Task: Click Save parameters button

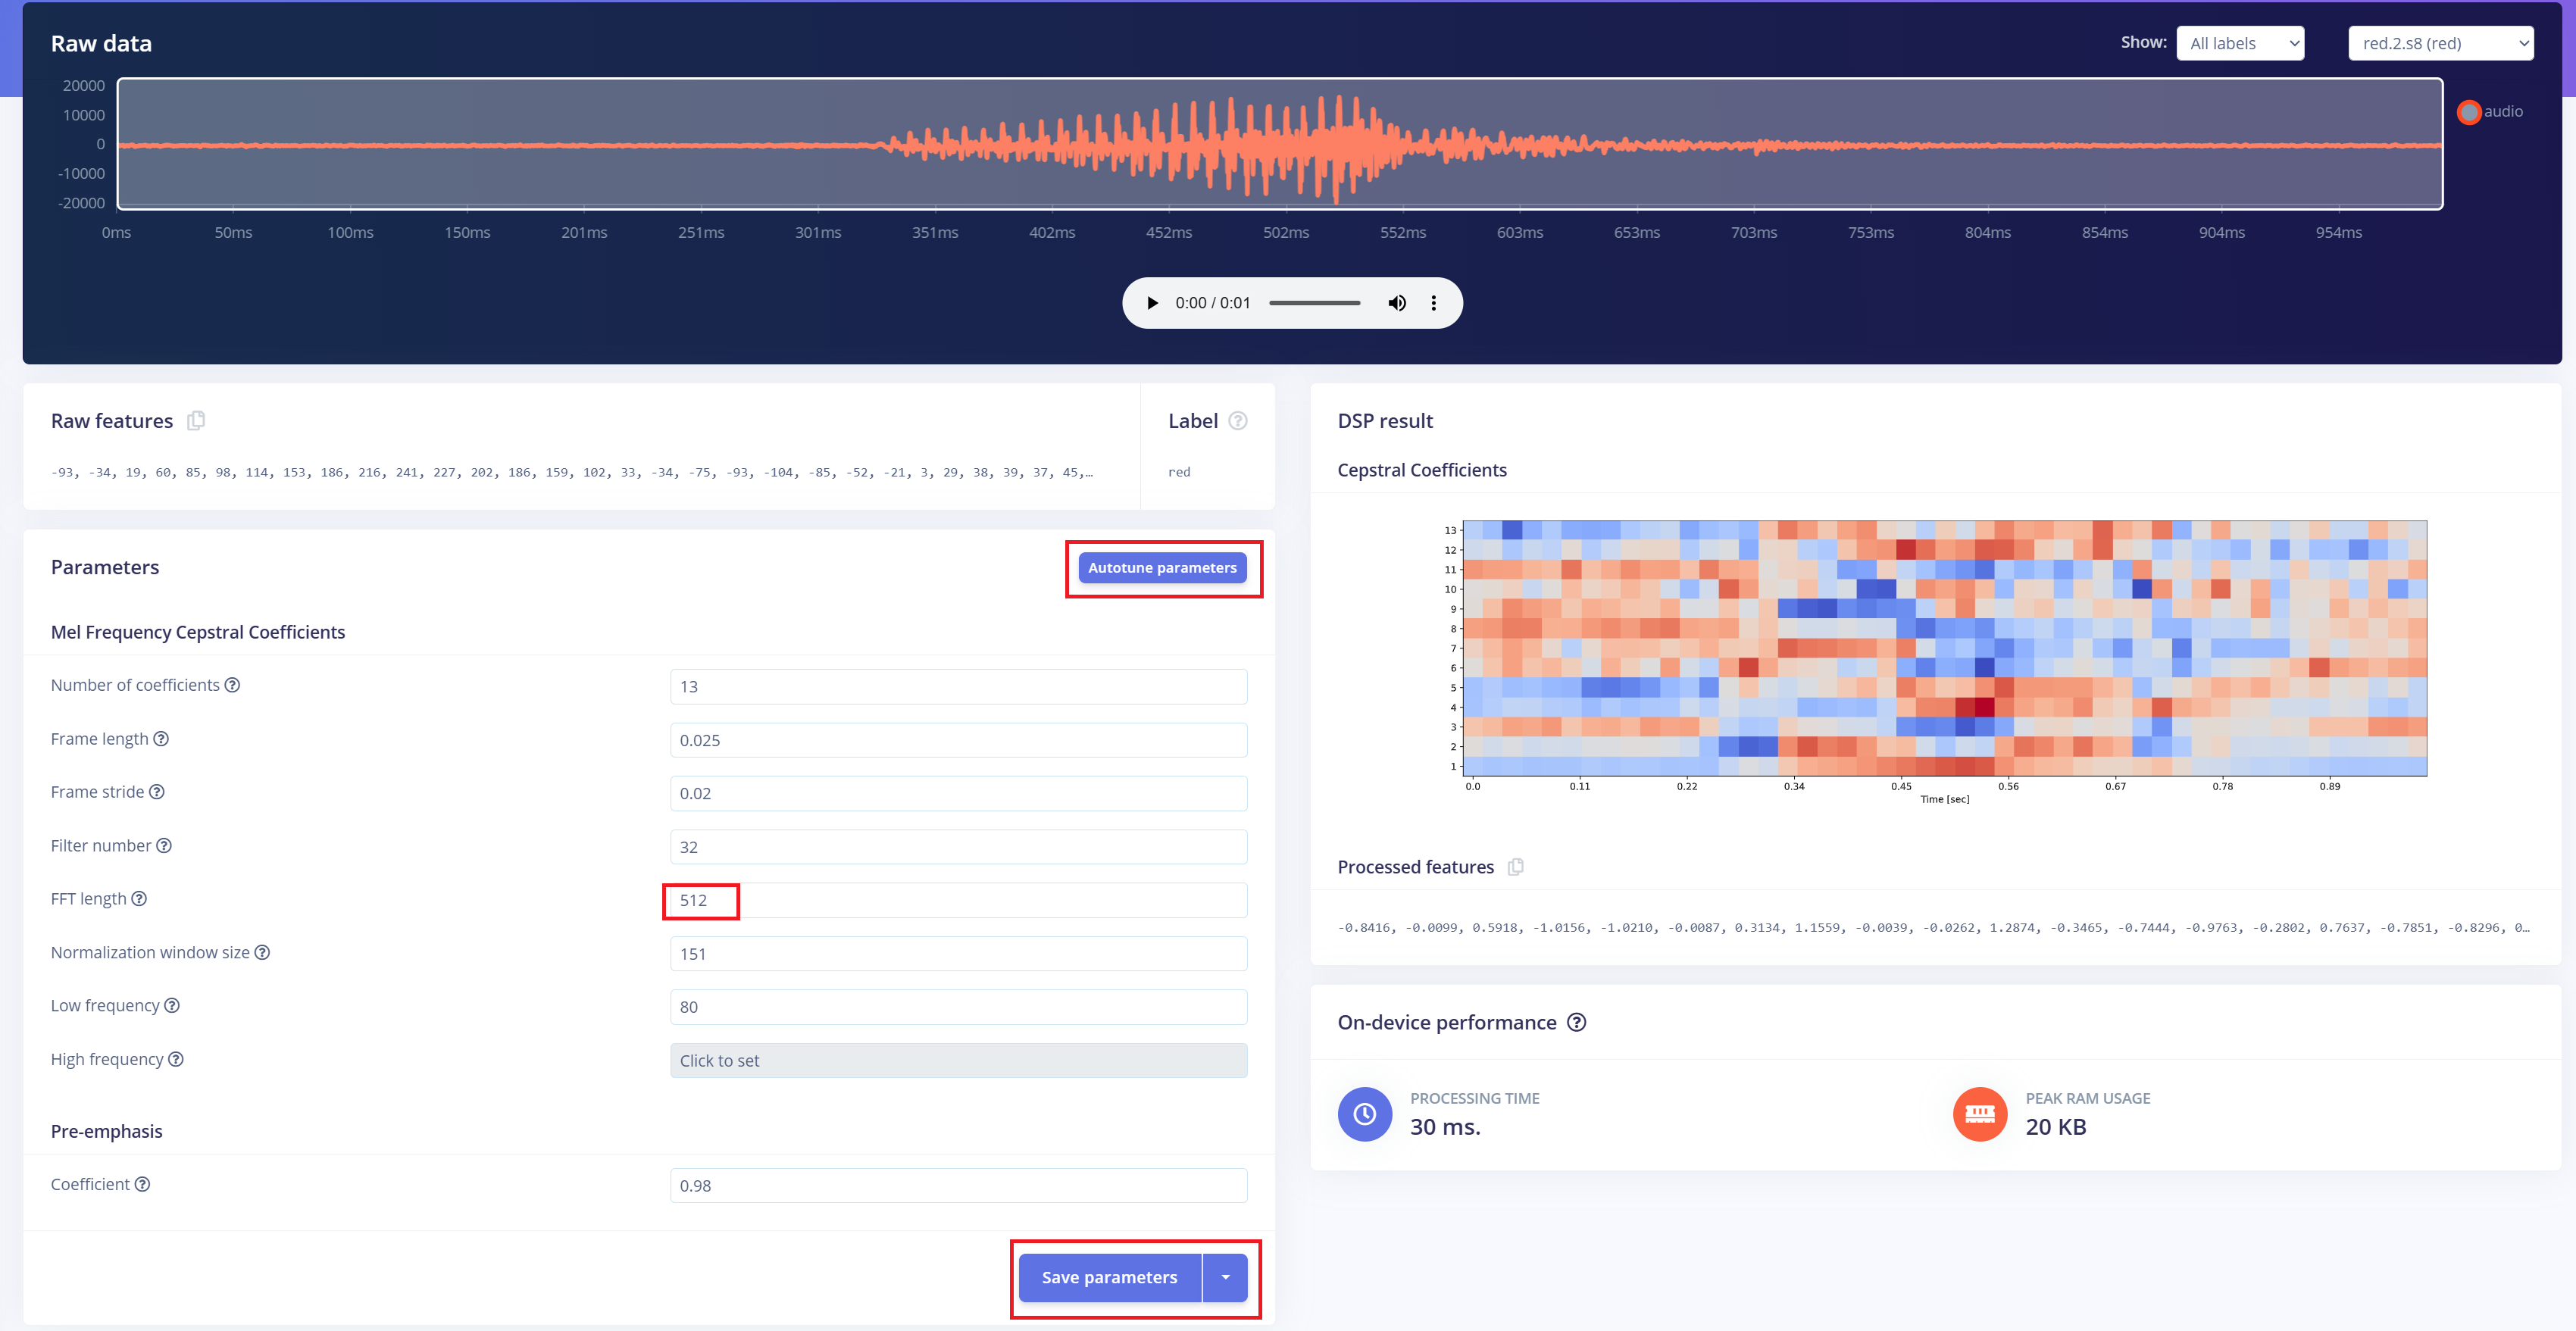Action: (1109, 1277)
